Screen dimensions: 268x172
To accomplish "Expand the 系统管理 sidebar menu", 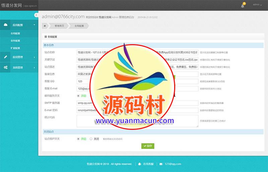I will click(19, 68).
